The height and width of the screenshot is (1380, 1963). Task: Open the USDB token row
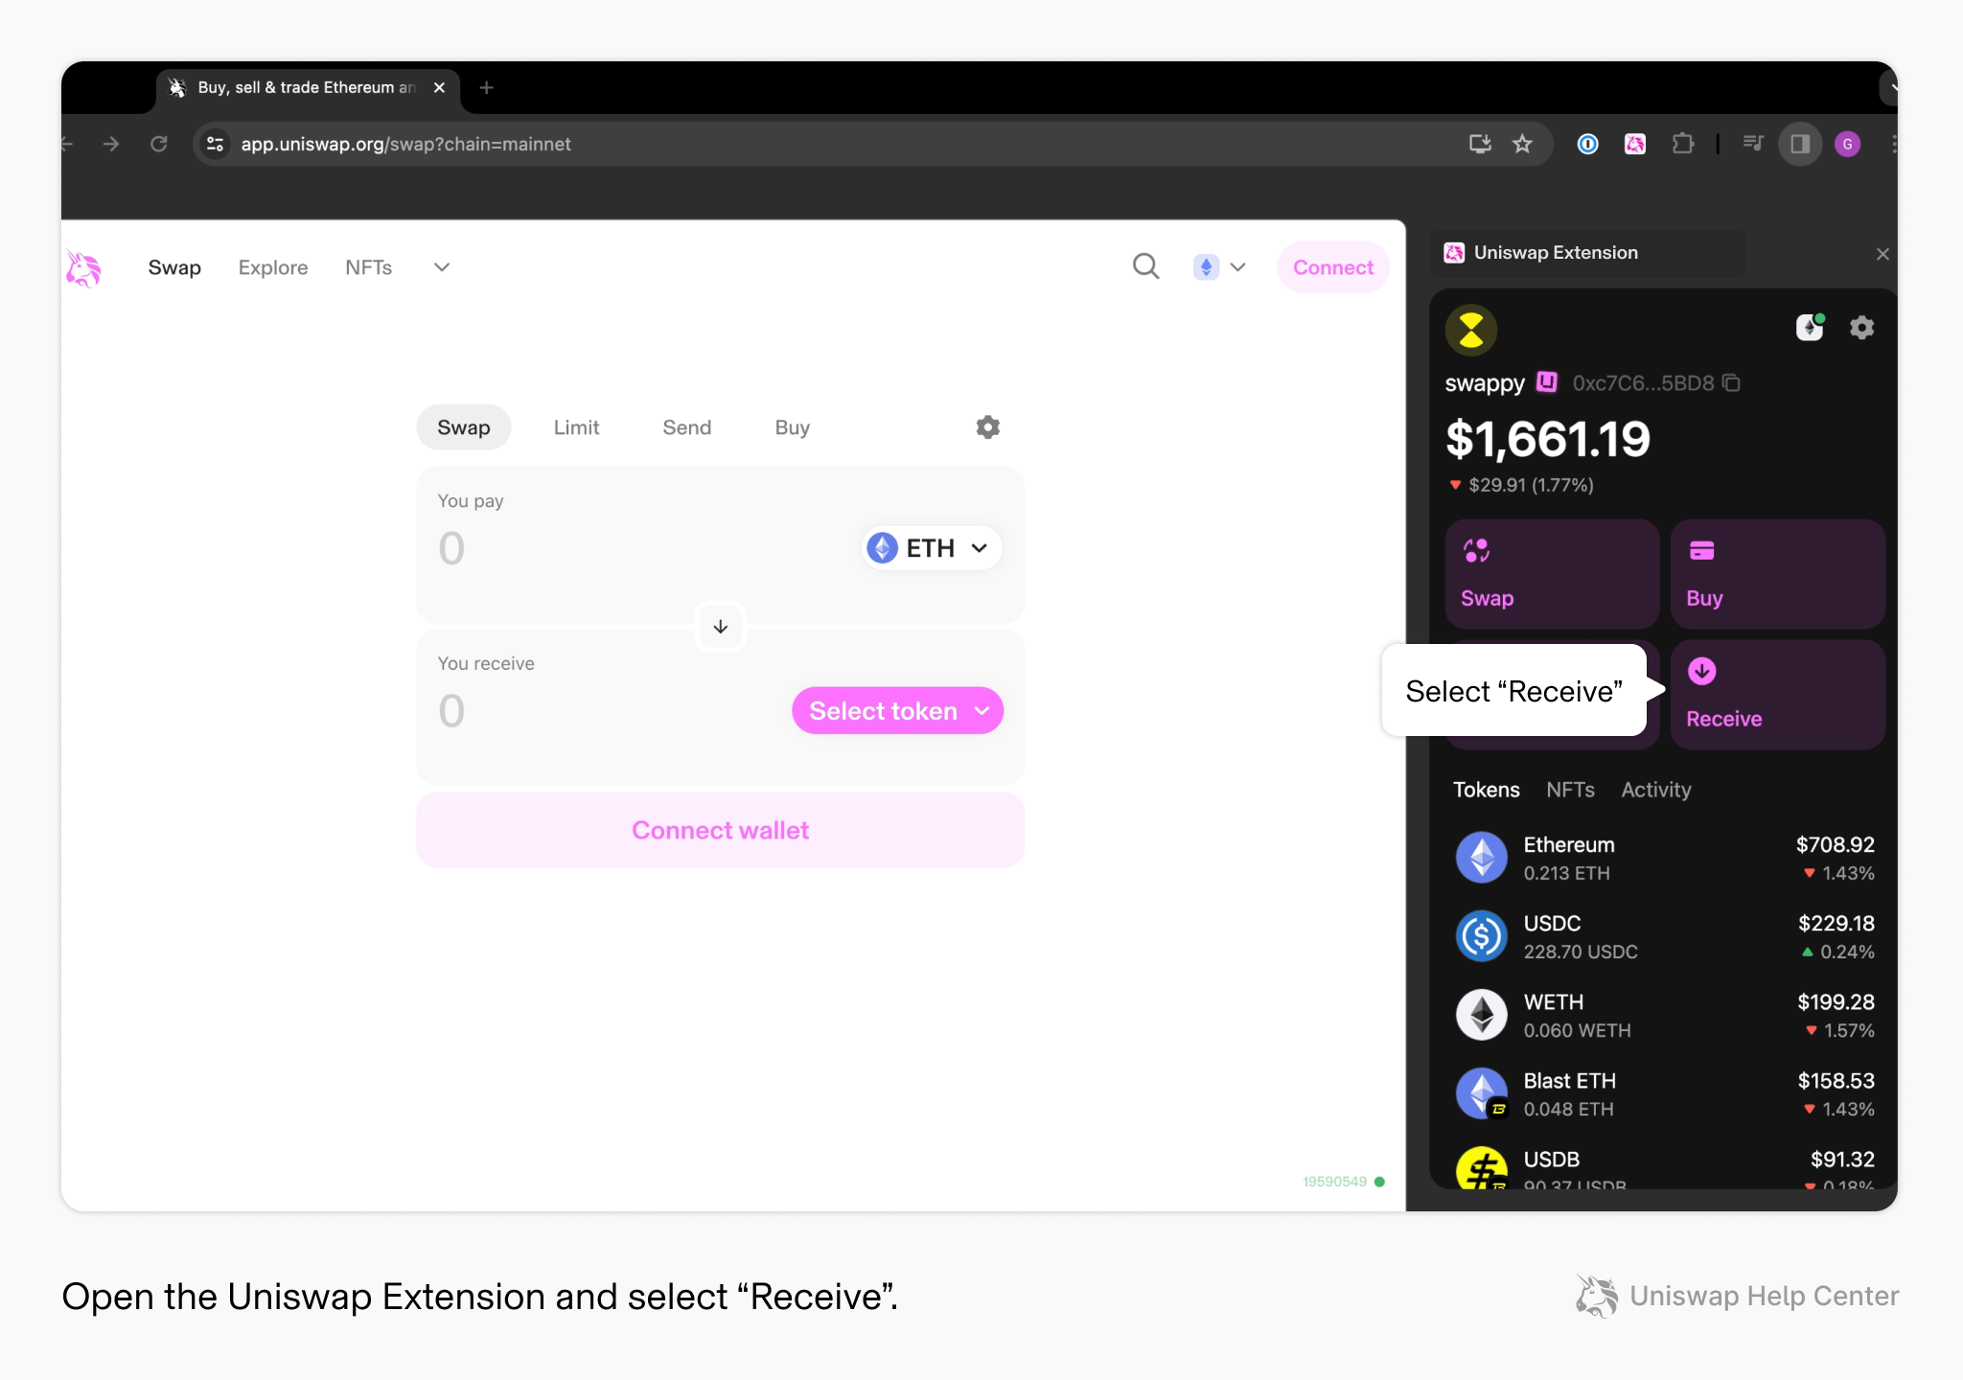1664,1169
